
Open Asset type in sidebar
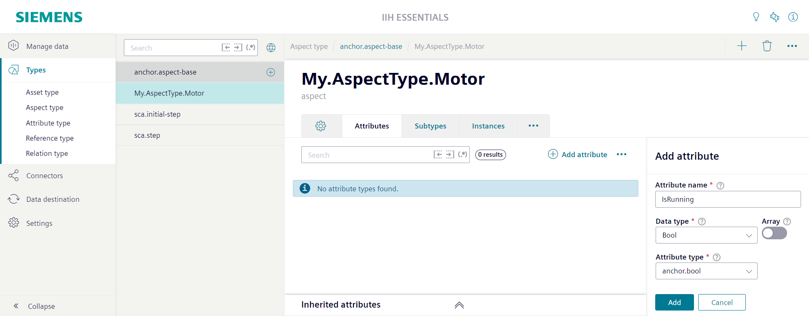coord(42,92)
